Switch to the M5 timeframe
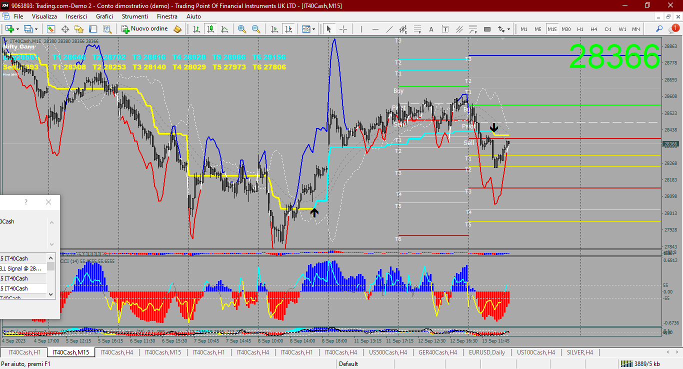Screen dimensions: 683x369 [x=538, y=29]
